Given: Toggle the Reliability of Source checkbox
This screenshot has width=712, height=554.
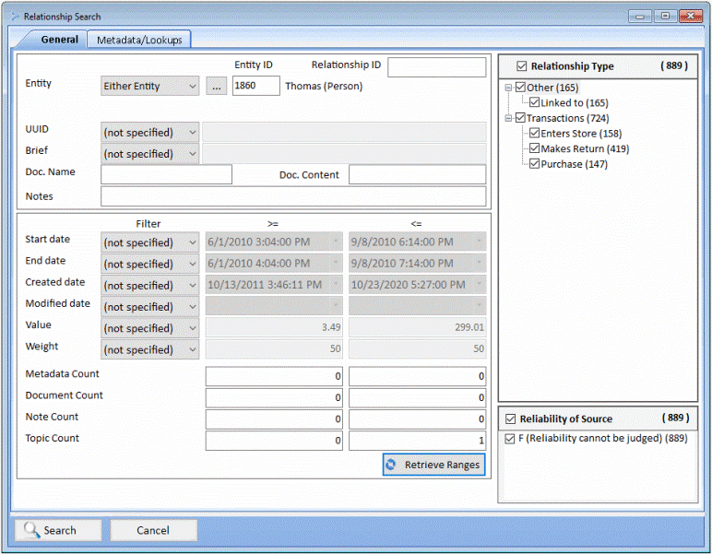Looking at the screenshot, I should (510, 418).
